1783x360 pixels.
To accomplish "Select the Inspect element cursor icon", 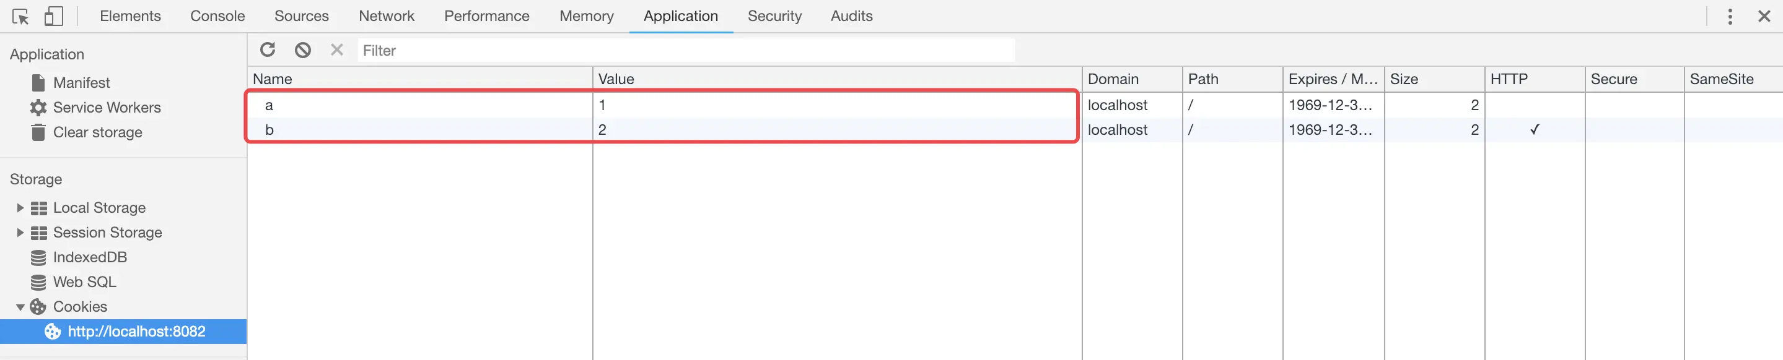I will 21,16.
